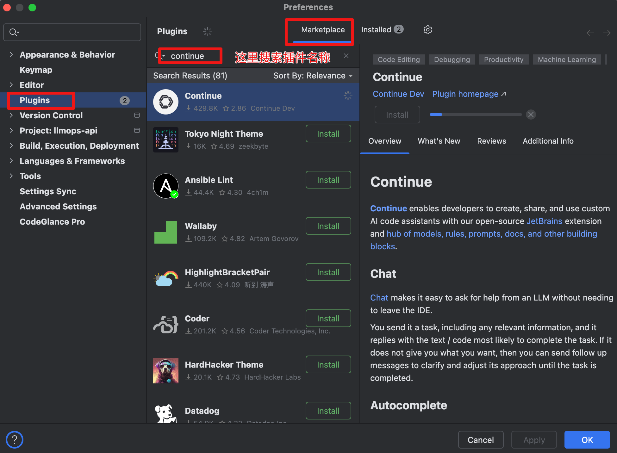Image resolution: width=617 pixels, height=453 pixels.
Task: Click the Ansible Lint plugin icon
Action: tap(166, 186)
